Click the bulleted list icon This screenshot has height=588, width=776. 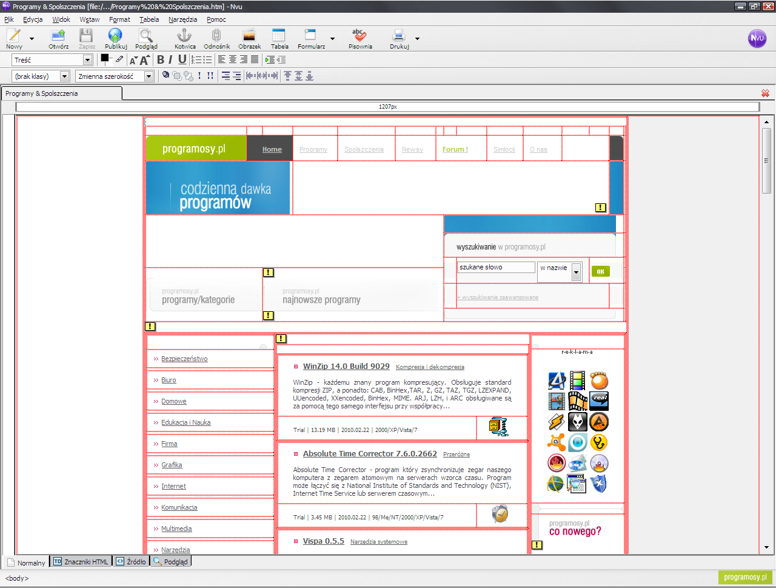tap(207, 59)
